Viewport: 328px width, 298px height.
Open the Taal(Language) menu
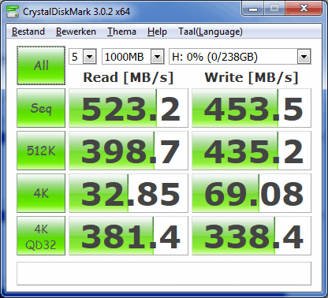(211, 32)
